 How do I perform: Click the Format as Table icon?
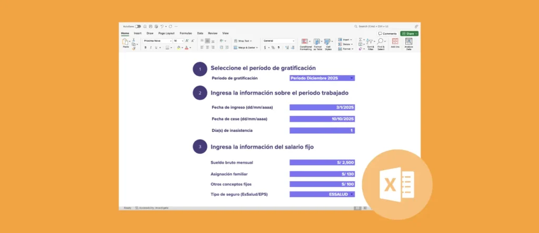[317, 42]
